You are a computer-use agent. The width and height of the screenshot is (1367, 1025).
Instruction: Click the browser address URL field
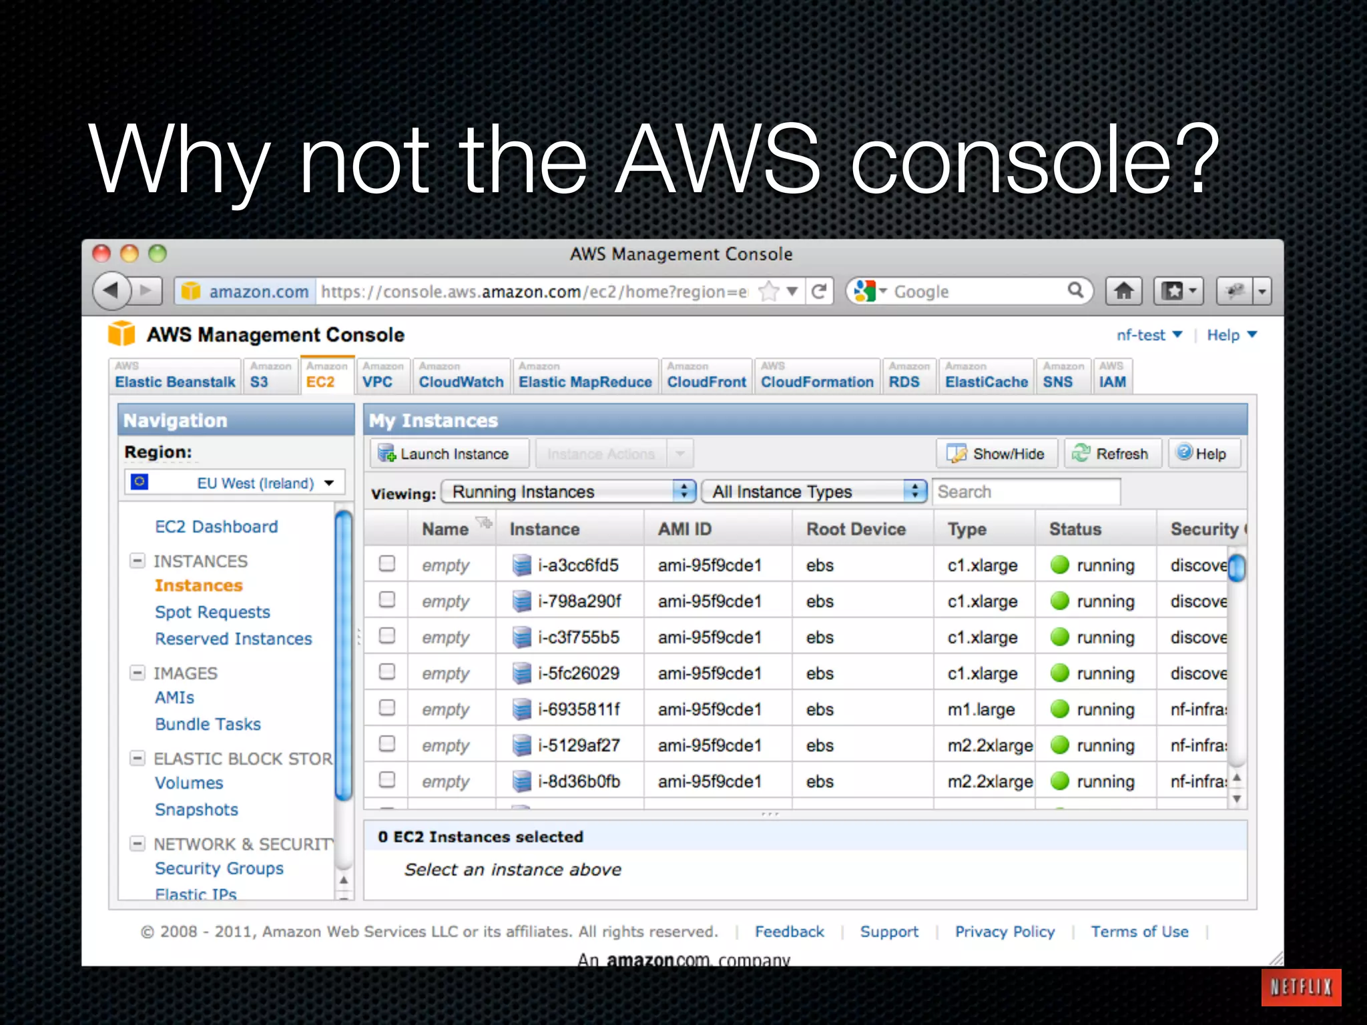click(x=535, y=292)
